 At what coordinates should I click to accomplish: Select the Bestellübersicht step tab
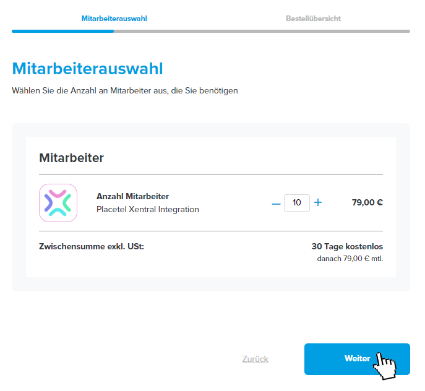[313, 19]
